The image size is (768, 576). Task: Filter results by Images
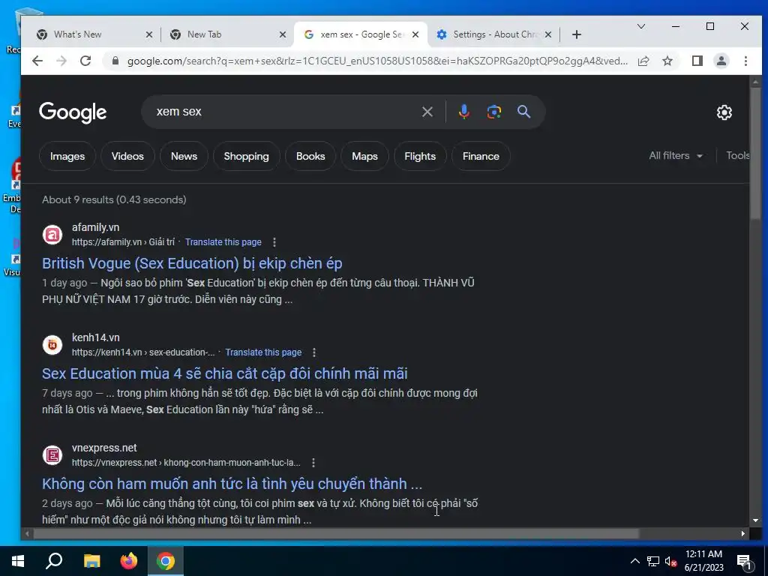pyautogui.click(x=67, y=156)
